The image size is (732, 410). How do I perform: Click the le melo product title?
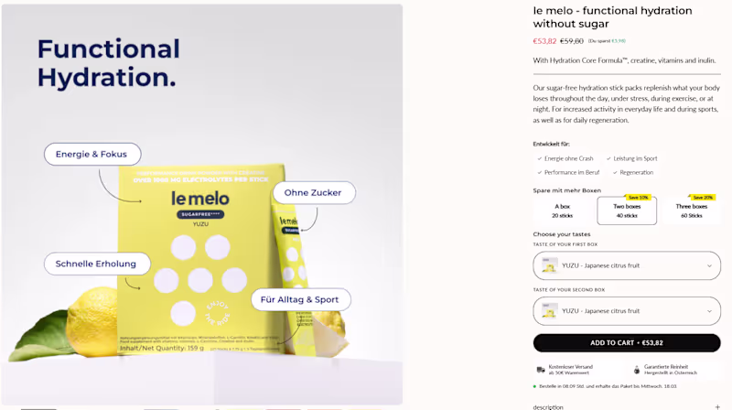[626, 16]
